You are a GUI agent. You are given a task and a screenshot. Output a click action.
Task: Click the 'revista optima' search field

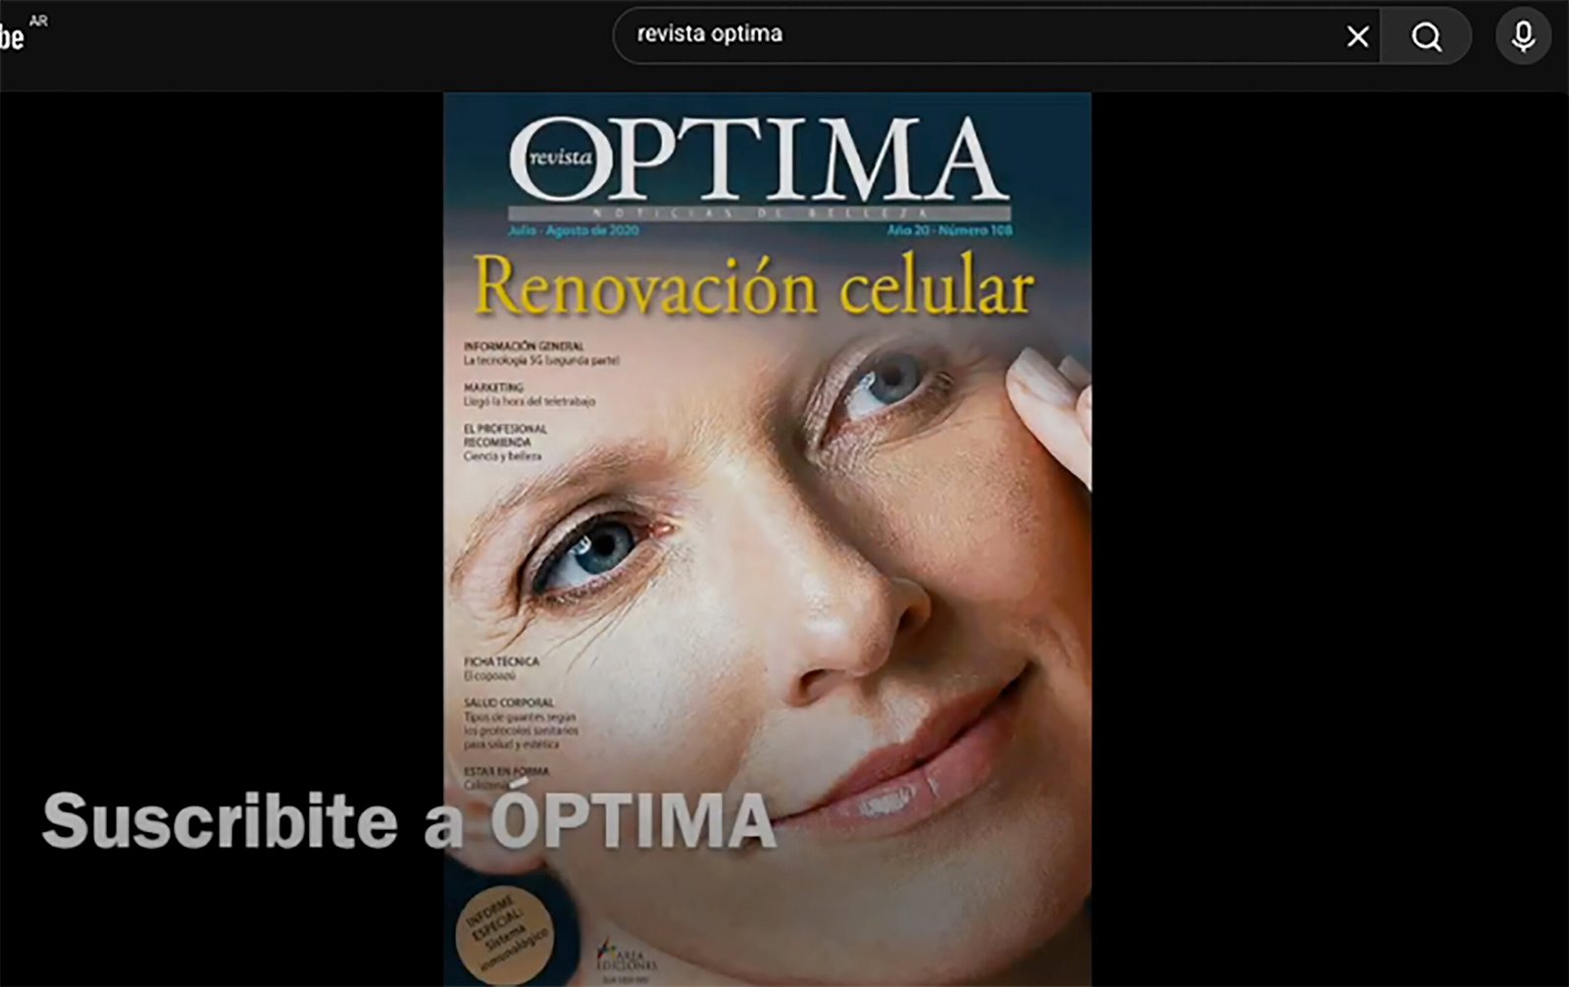pos(981,35)
